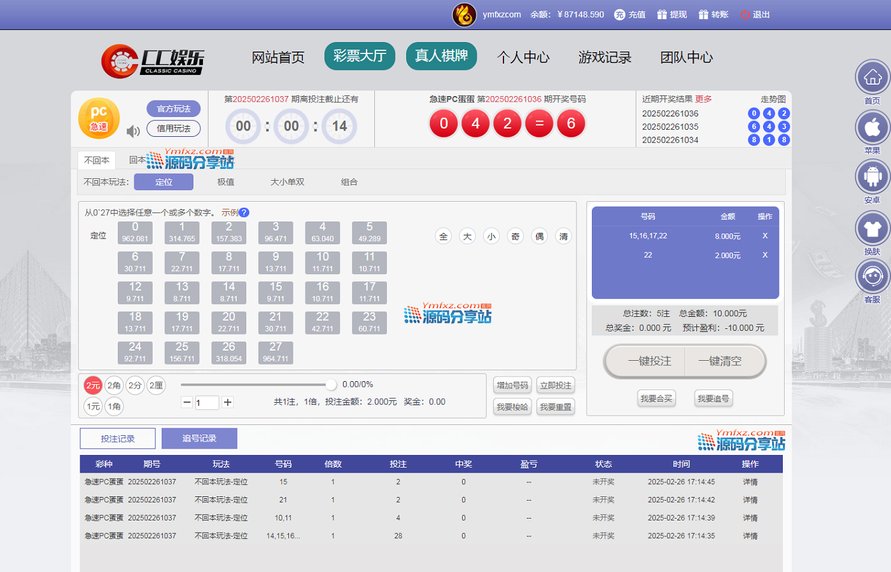This screenshot has width=891, height=572.
Task: Click the example help question-mark icon
Action: tap(244, 213)
